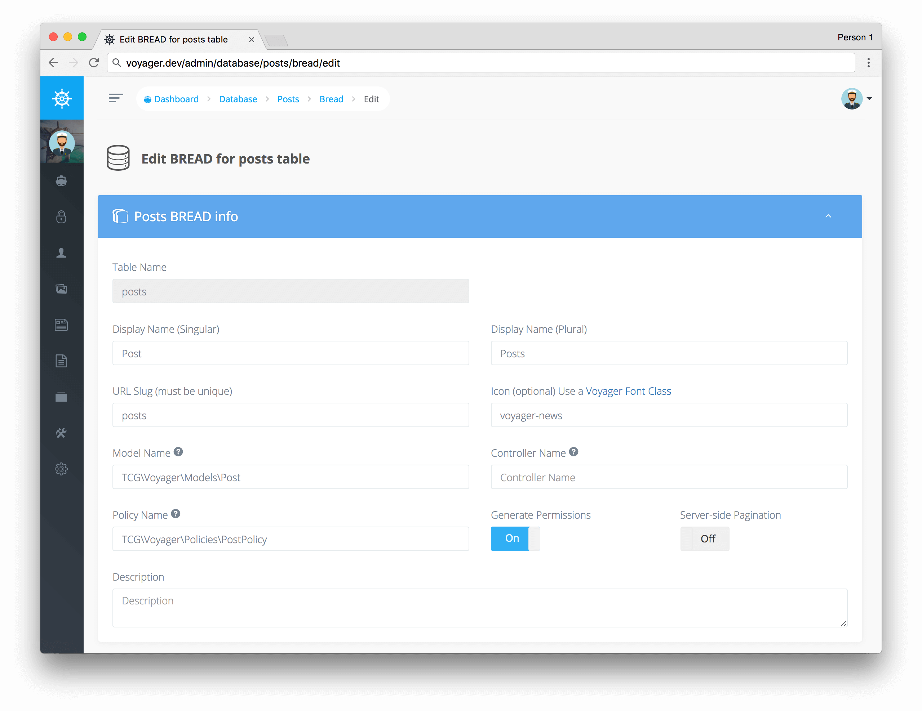
Task: Open the breadcrumb Database link
Action: [238, 99]
